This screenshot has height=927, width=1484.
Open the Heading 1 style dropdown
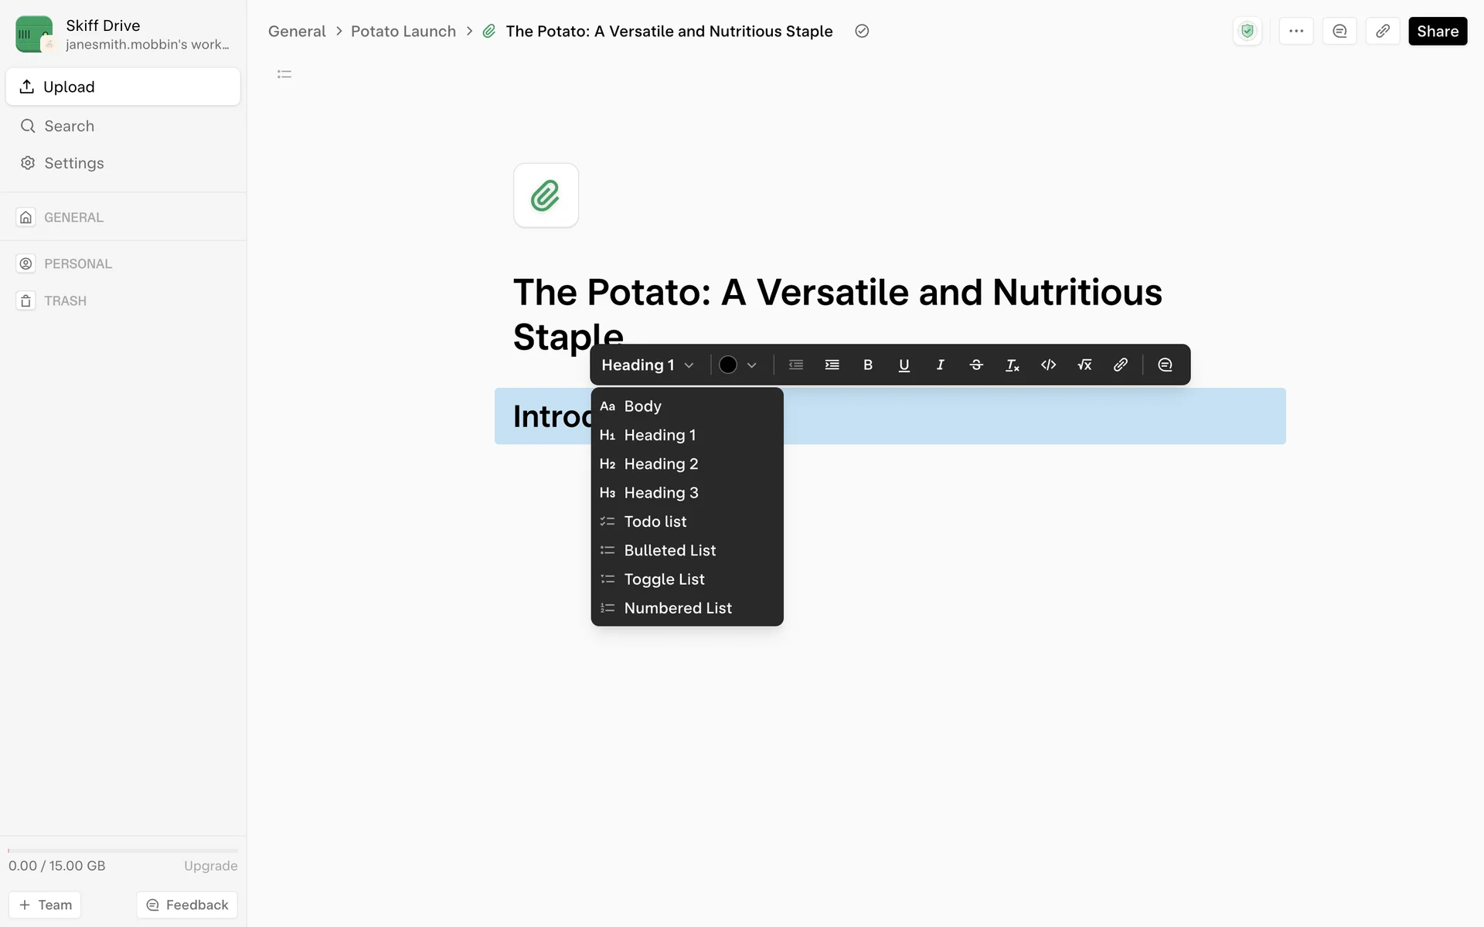pyautogui.click(x=648, y=365)
